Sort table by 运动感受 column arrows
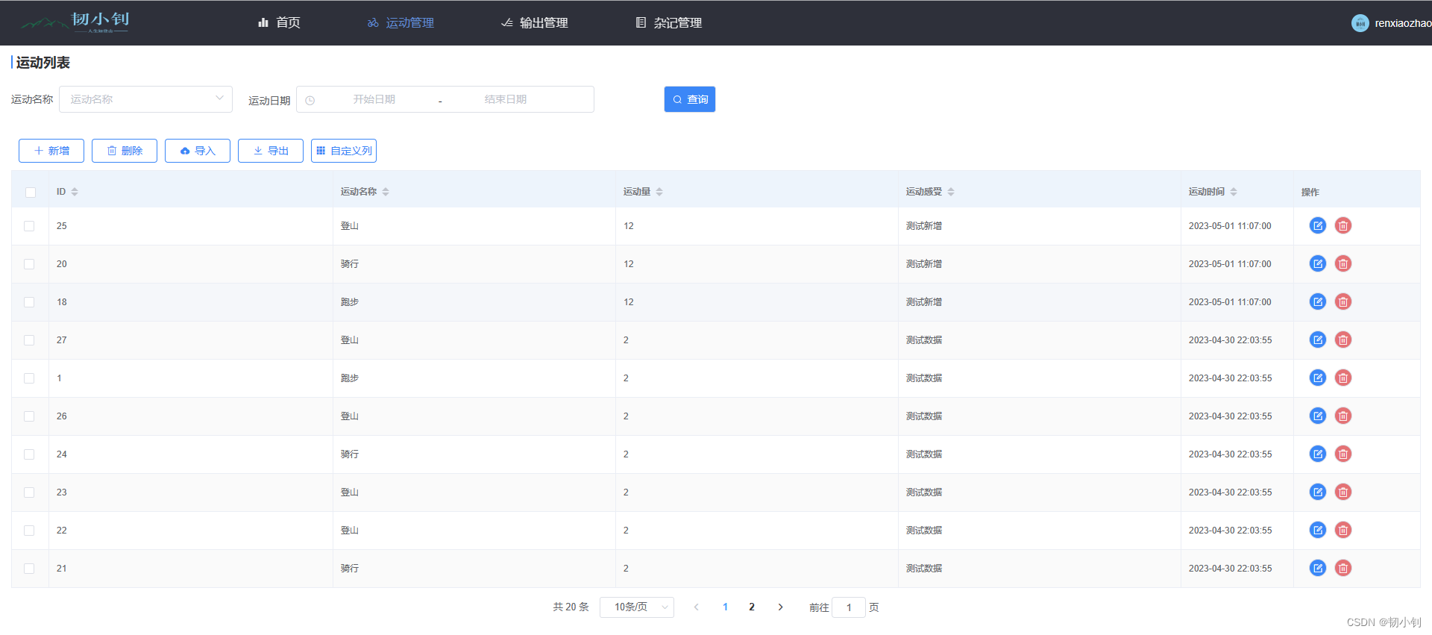Viewport: 1432px width, 635px height. coord(951,192)
